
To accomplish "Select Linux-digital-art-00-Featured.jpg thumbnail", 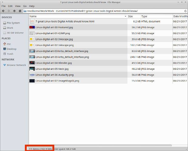I will (x=32, y=27).
